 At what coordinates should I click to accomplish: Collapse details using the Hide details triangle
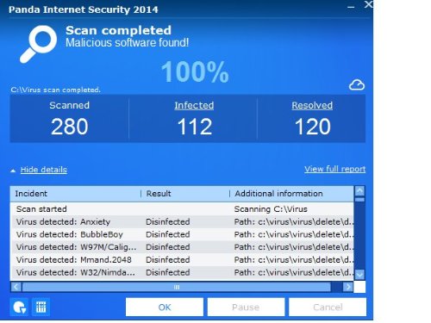13,171
